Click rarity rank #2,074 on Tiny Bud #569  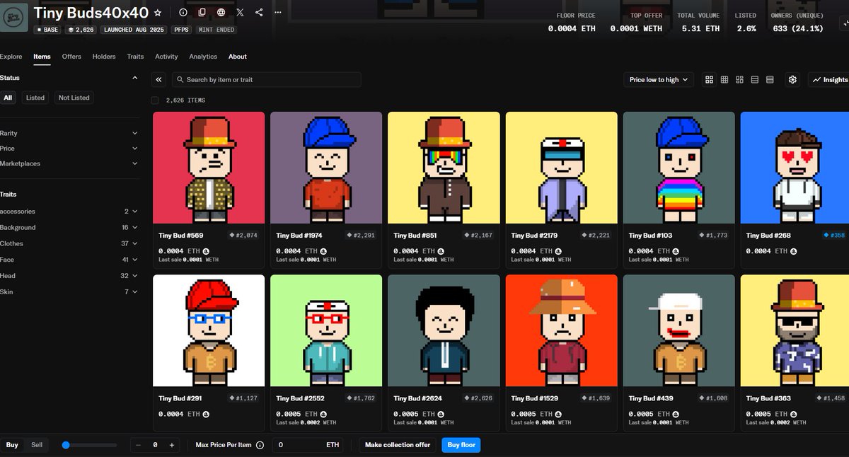click(x=243, y=235)
